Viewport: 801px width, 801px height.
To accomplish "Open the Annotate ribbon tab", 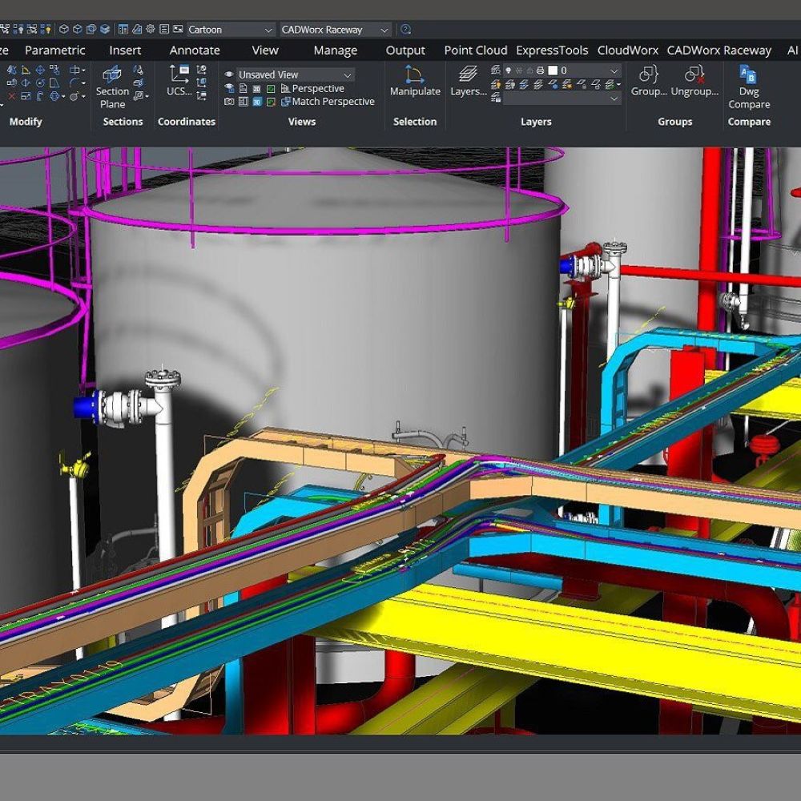I will (x=195, y=50).
